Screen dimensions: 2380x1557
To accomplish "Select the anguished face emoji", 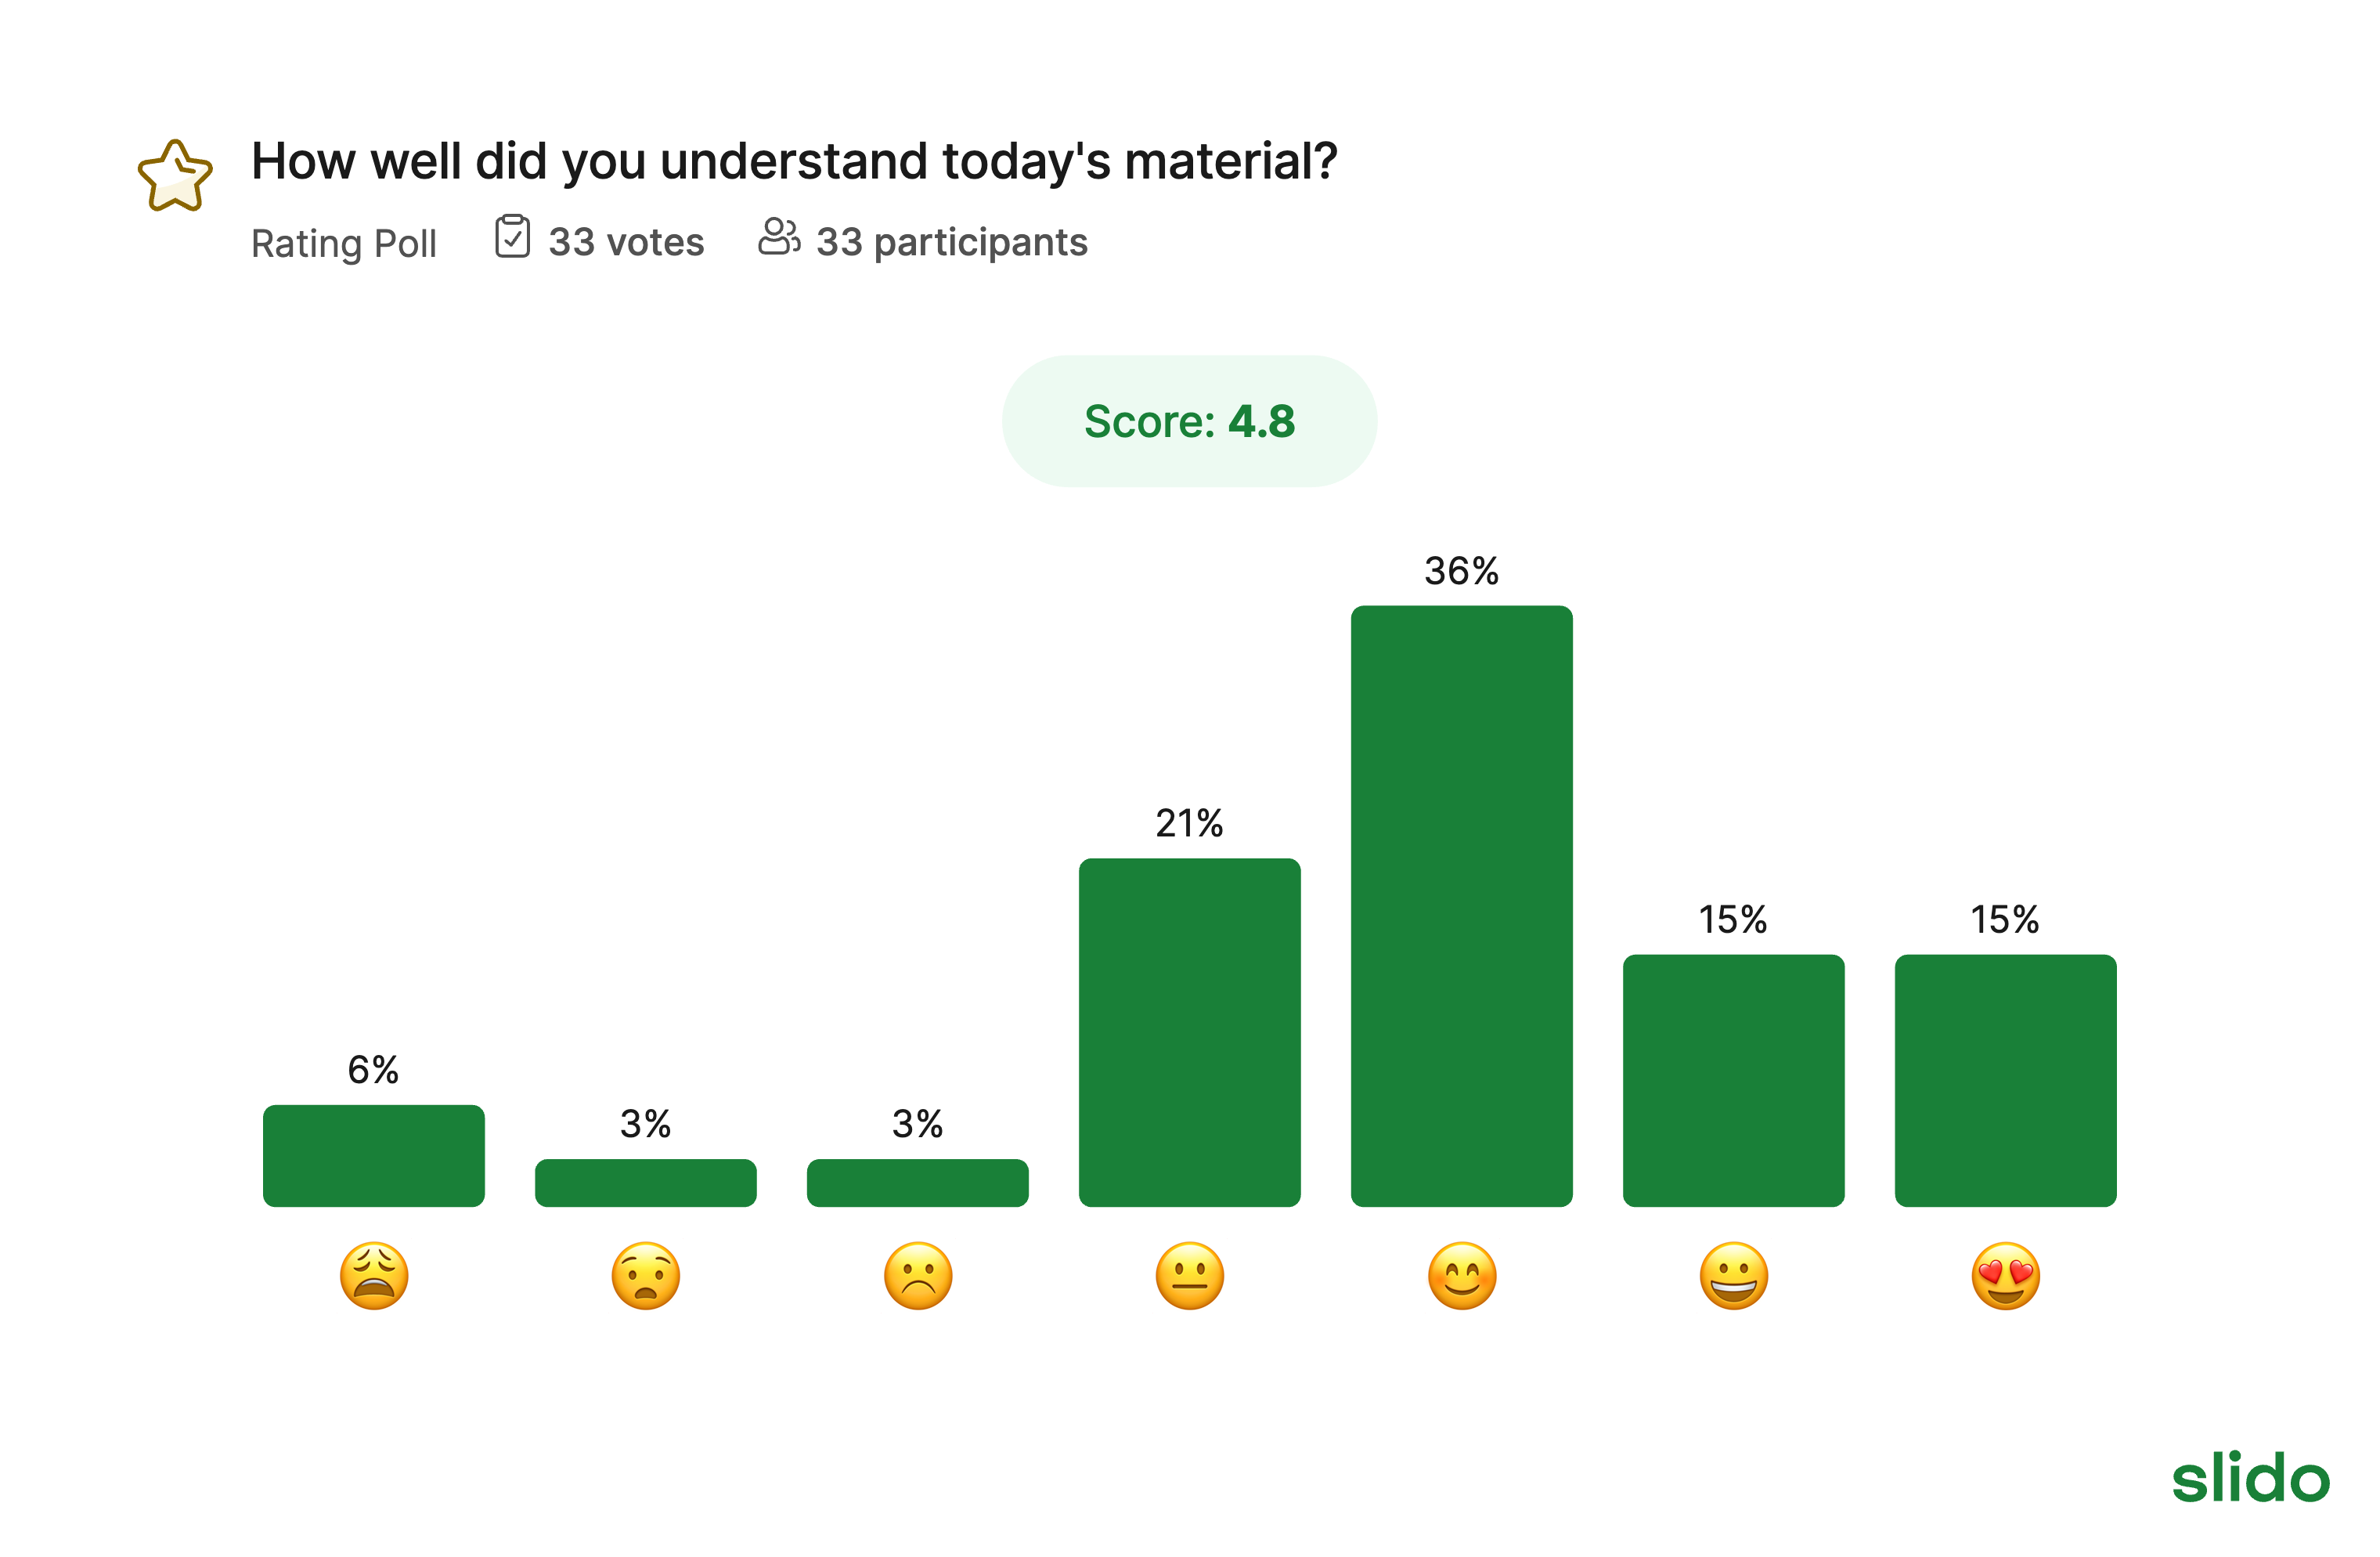I will [646, 1276].
